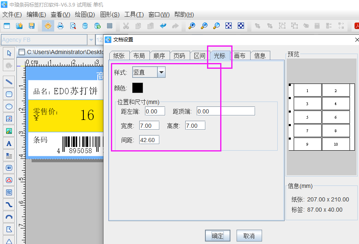Open the 工具 menu
This screenshot has height=244, width=359.
134,14
